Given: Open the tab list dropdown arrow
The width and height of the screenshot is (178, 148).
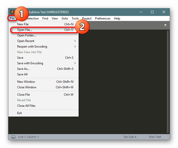Looking at the screenshot, I should [x=165, y=25].
